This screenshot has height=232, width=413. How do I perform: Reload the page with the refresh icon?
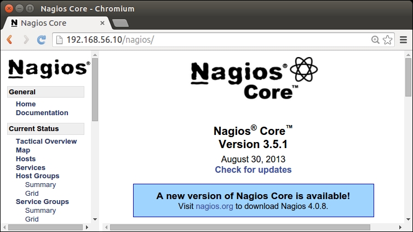coord(42,39)
